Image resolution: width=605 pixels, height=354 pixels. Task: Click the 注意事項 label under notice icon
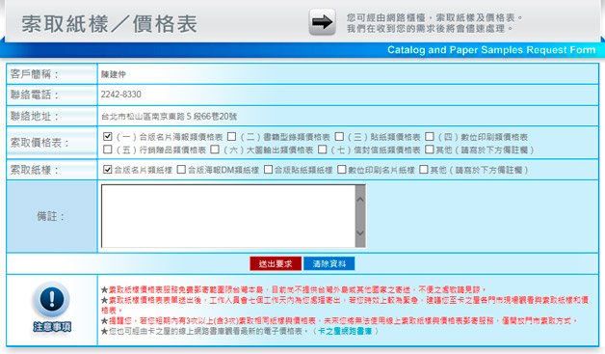[52, 327]
